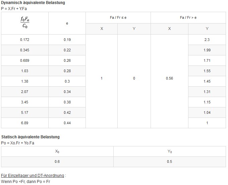
Task: Click the X value 0.56 cell
Action: coord(169,78)
